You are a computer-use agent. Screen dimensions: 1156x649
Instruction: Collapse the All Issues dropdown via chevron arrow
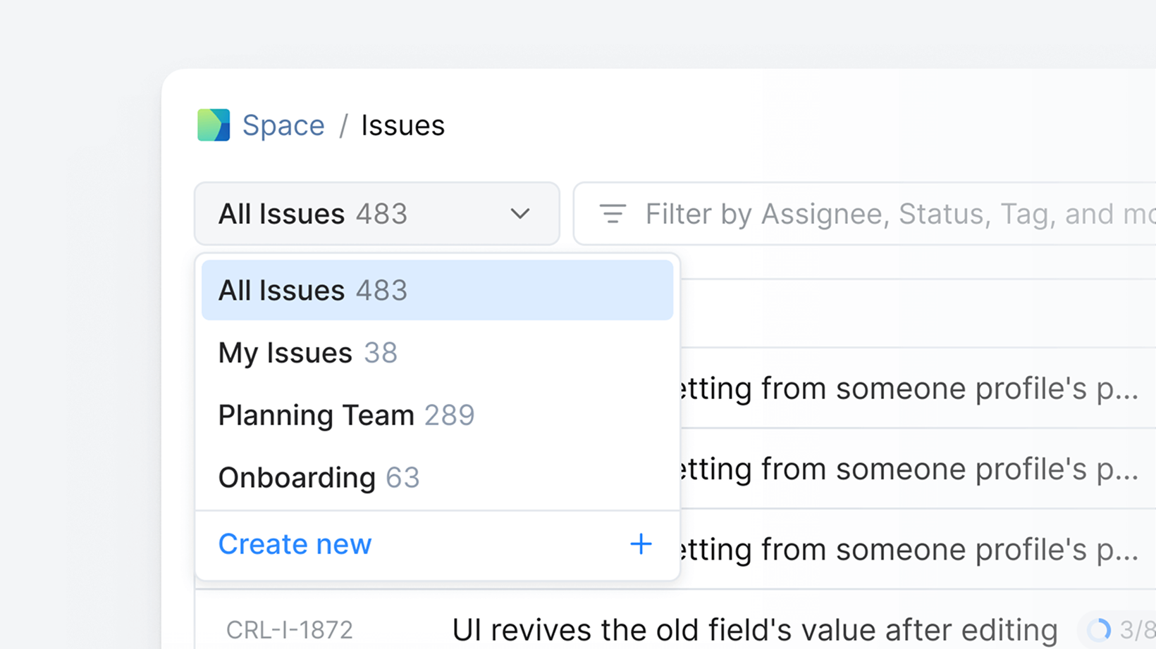pyautogui.click(x=520, y=214)
